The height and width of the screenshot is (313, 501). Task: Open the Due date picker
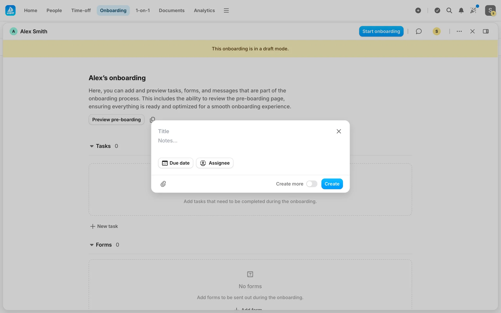(x=176, y=163)
